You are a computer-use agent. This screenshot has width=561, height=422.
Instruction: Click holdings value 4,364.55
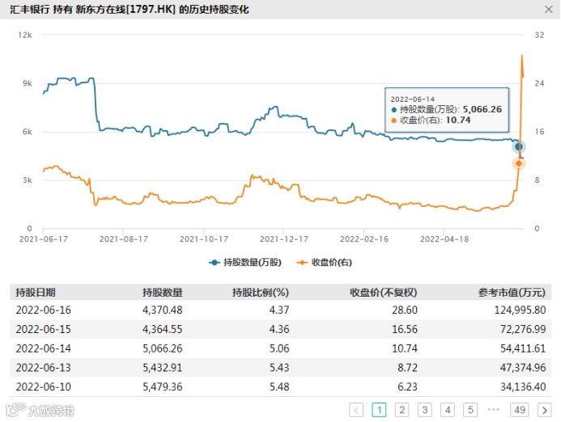tap(163, 329)
